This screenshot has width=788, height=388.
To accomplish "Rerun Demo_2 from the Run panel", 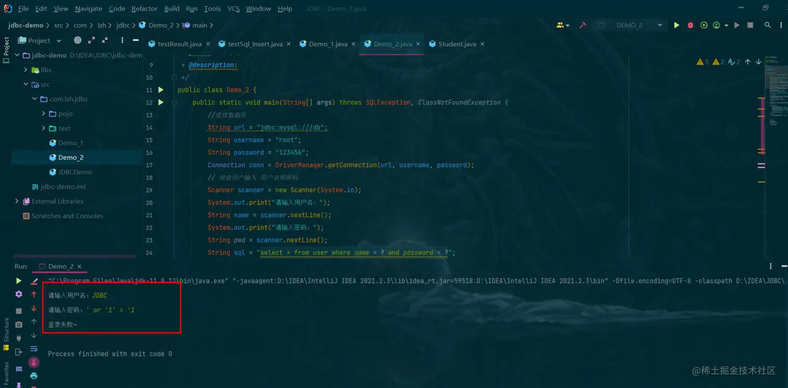I will 19,281.
